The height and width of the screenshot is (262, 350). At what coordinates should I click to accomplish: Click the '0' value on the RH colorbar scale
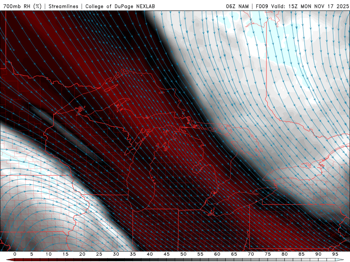(x=15, y=254)
